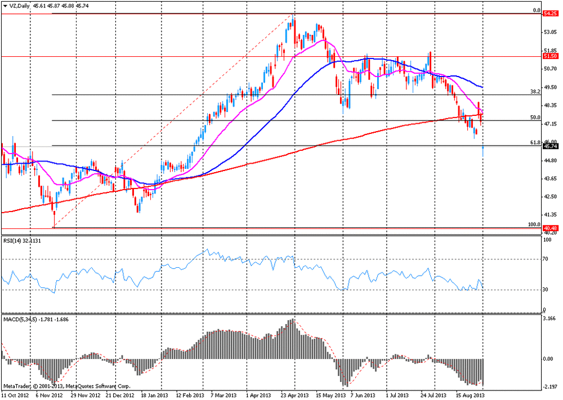Click the 42.50 price axis value
The image size is (563, 400).
coord(550,196)
